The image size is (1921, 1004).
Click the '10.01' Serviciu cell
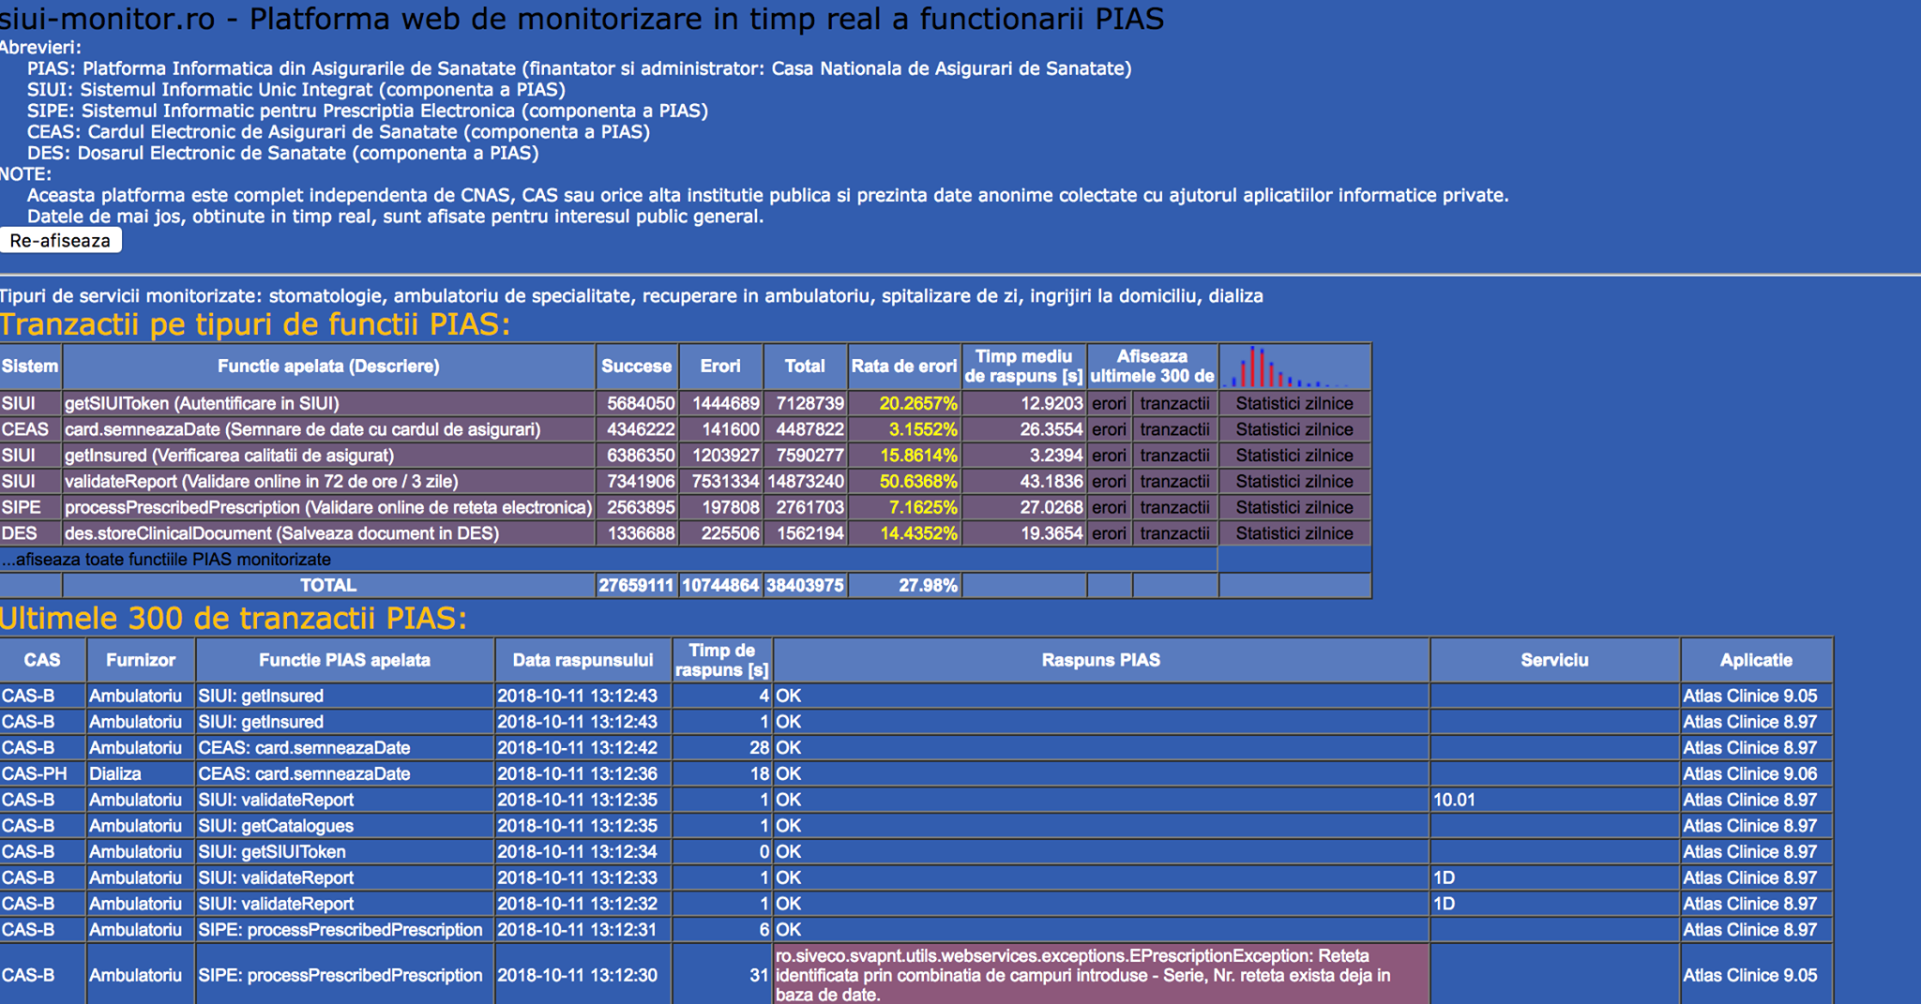click(1554, 800)
